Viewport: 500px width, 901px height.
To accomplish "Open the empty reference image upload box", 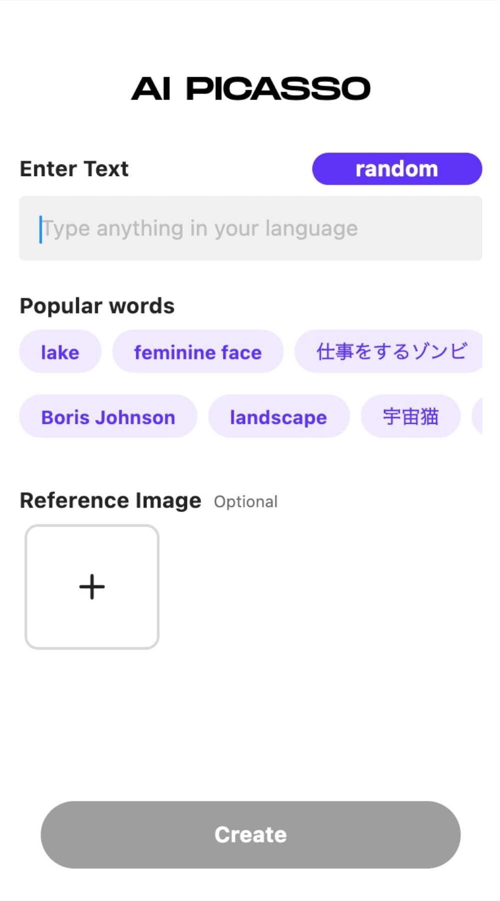I will 92,587.
